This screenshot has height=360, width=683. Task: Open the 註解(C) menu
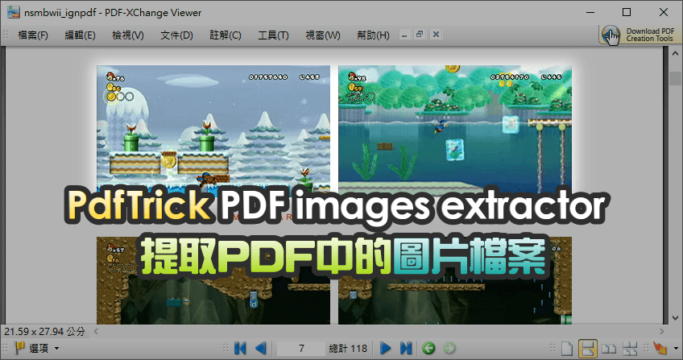(226, 35)
